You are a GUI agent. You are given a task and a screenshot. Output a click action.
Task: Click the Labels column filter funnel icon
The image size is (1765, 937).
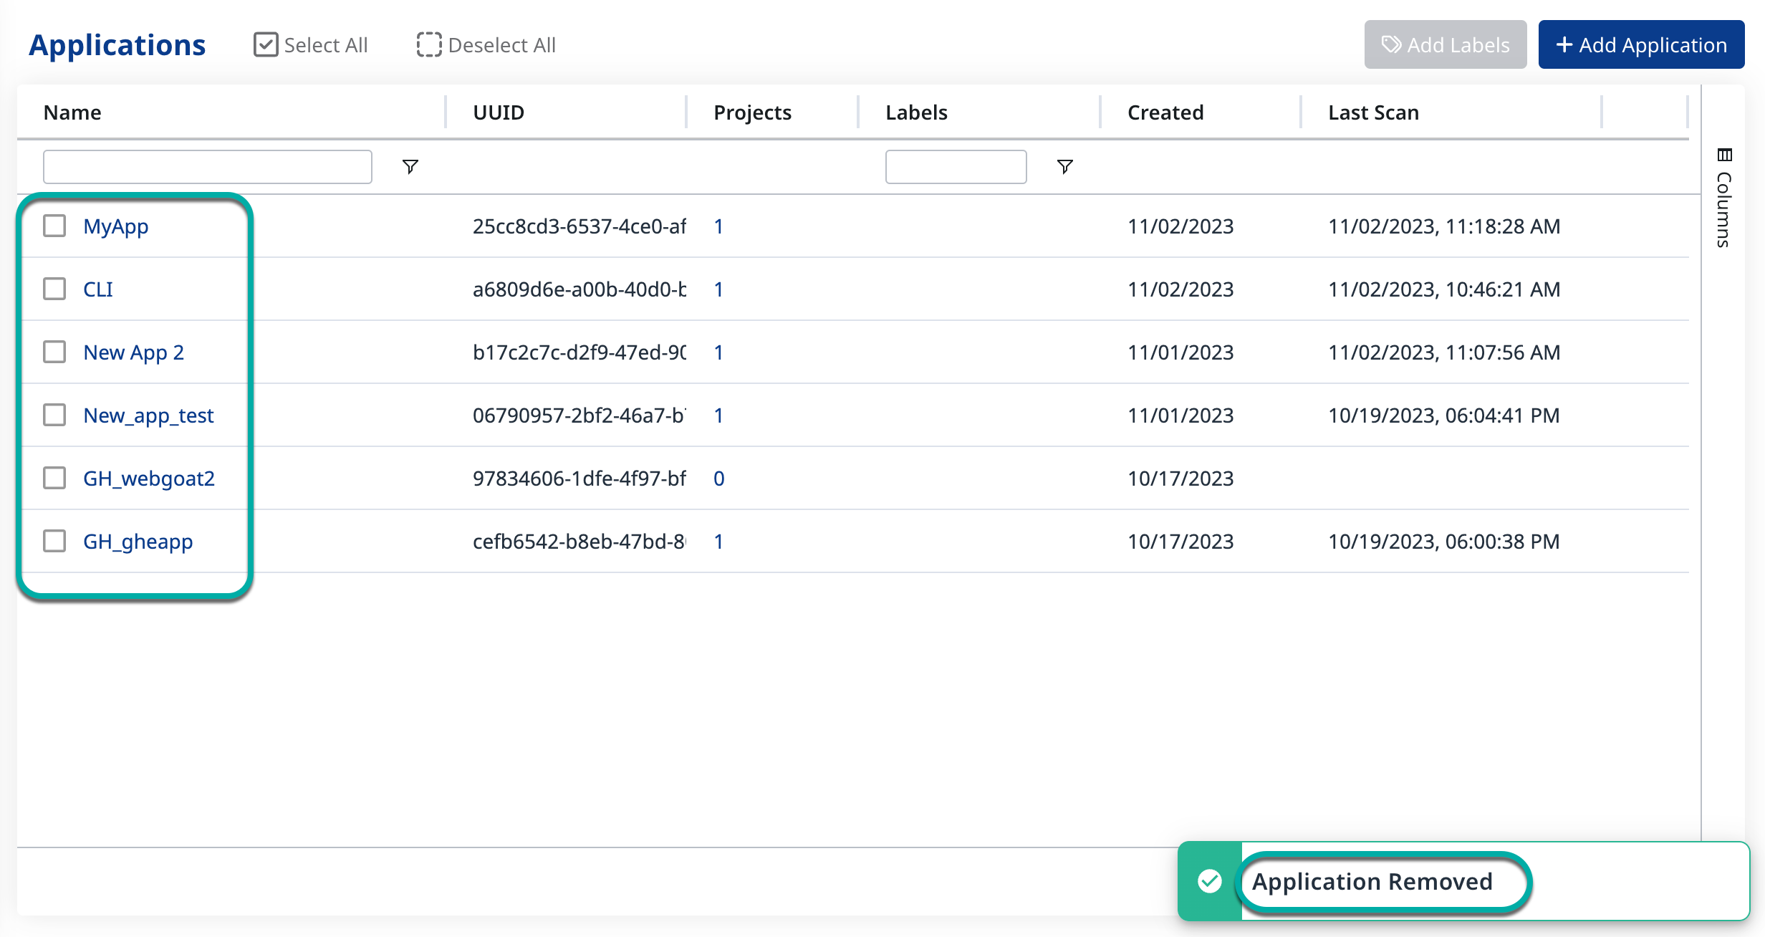[1064, 167]
